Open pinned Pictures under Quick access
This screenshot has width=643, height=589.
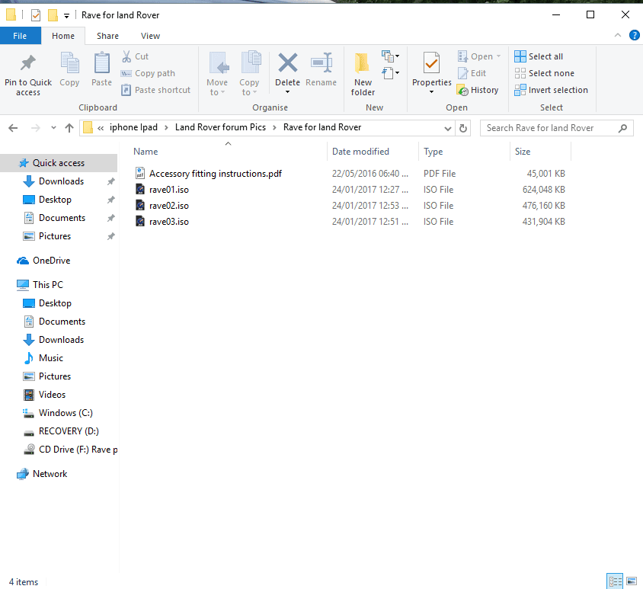(x=55, y=236)
